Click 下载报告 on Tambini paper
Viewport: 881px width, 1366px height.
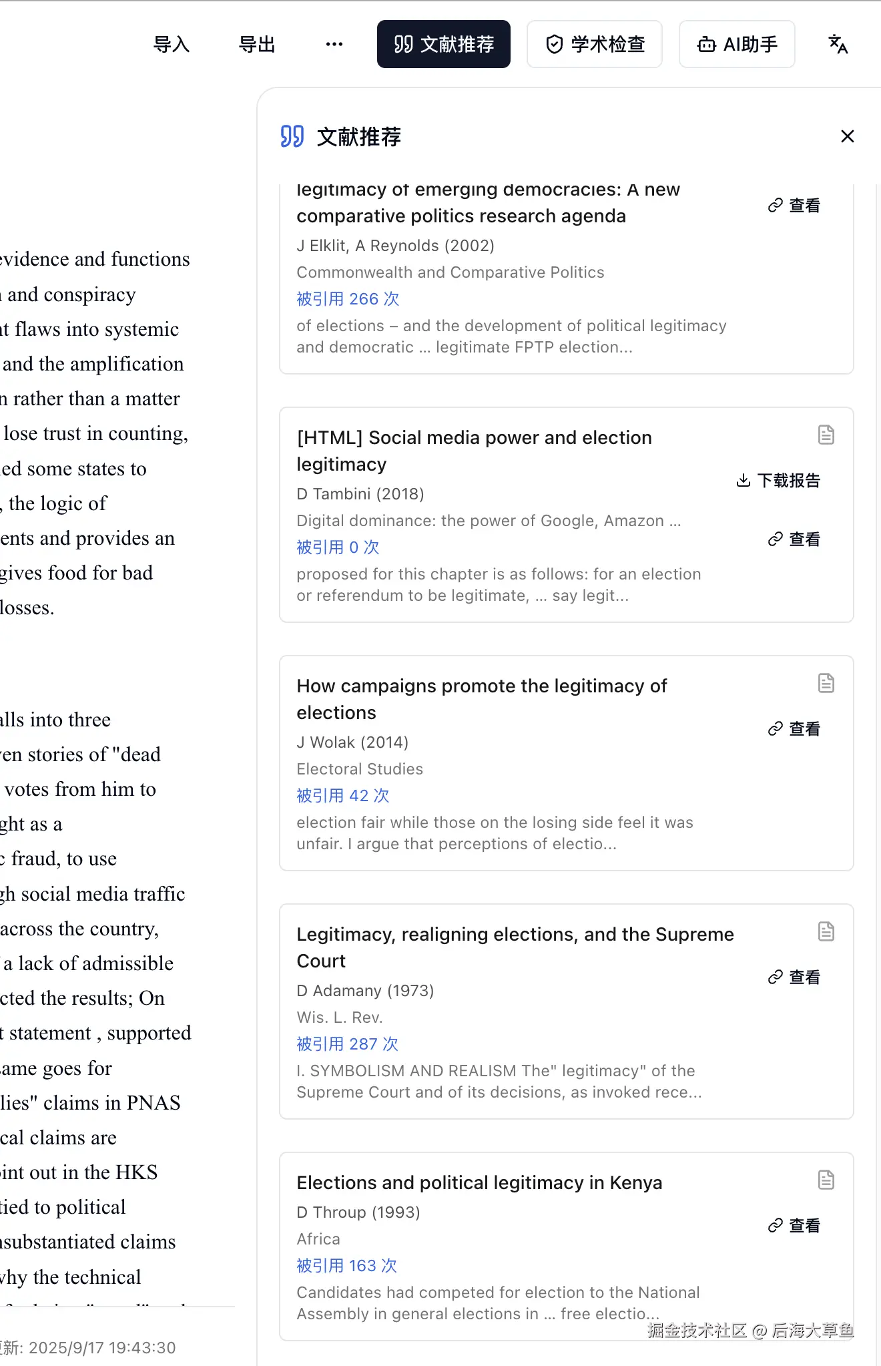tap(778, 481)
